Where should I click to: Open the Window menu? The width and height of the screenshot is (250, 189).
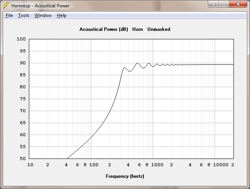43,15
